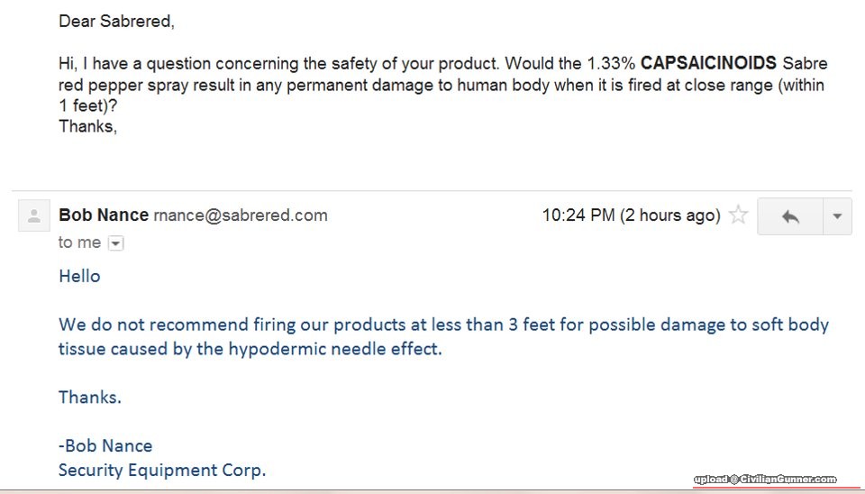Viewport: 865px width, 494px height.
Task: Click the sender name Bob Nance
Action: click(x=104, y=215)
